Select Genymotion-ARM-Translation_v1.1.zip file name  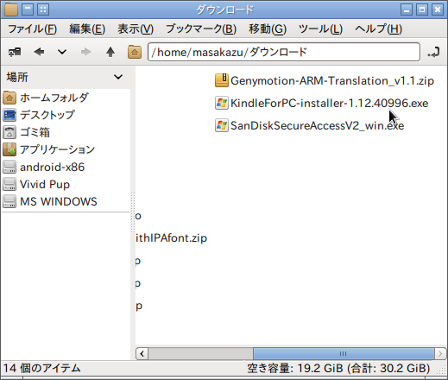click(332, 81)
